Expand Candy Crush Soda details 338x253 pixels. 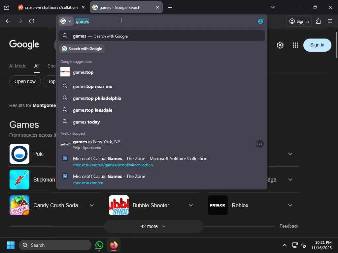click(x=92, y=205)
